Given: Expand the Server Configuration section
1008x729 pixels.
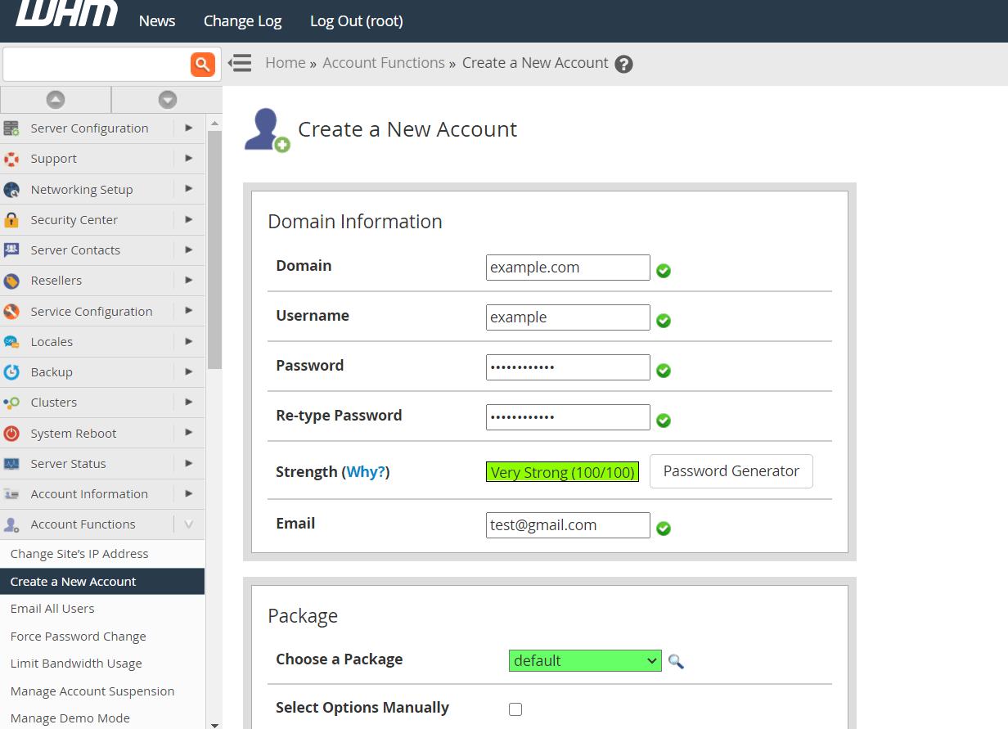Looking at the screenshot, I should tap(189, 128).
